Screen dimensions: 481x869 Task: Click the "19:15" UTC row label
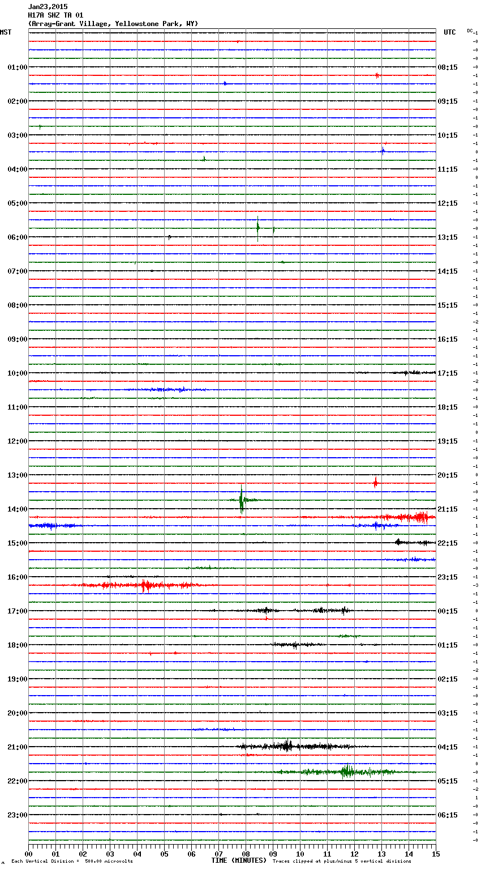pyautogui.click(x=448, y=441)
